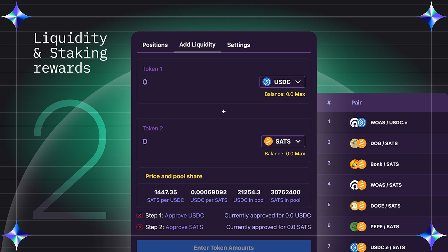Click the Approve SATS link
The image size is (448, 252).
pyautogui.click(x=184, y=227)
